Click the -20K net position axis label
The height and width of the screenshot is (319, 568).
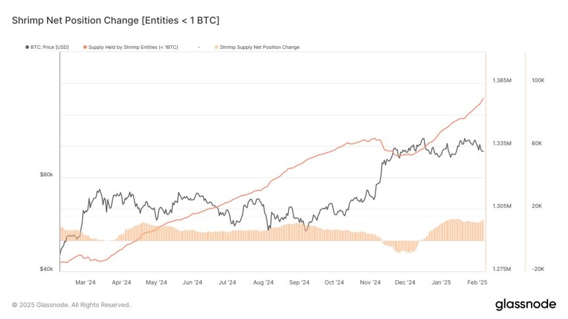click(538, 269)
